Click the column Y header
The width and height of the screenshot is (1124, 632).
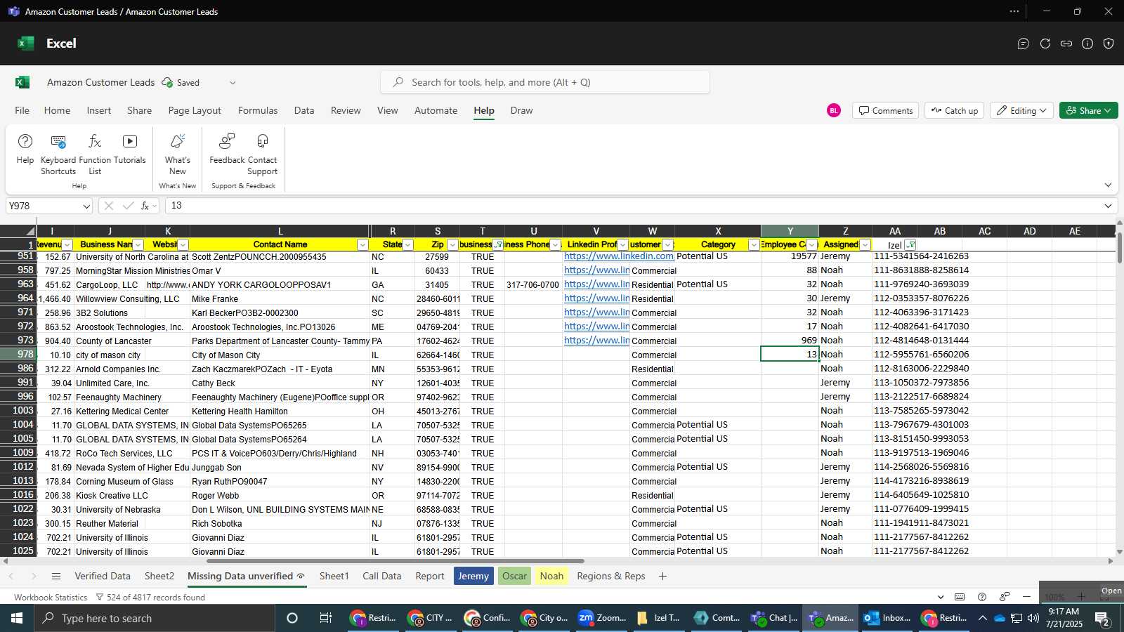tap(790, 231)
